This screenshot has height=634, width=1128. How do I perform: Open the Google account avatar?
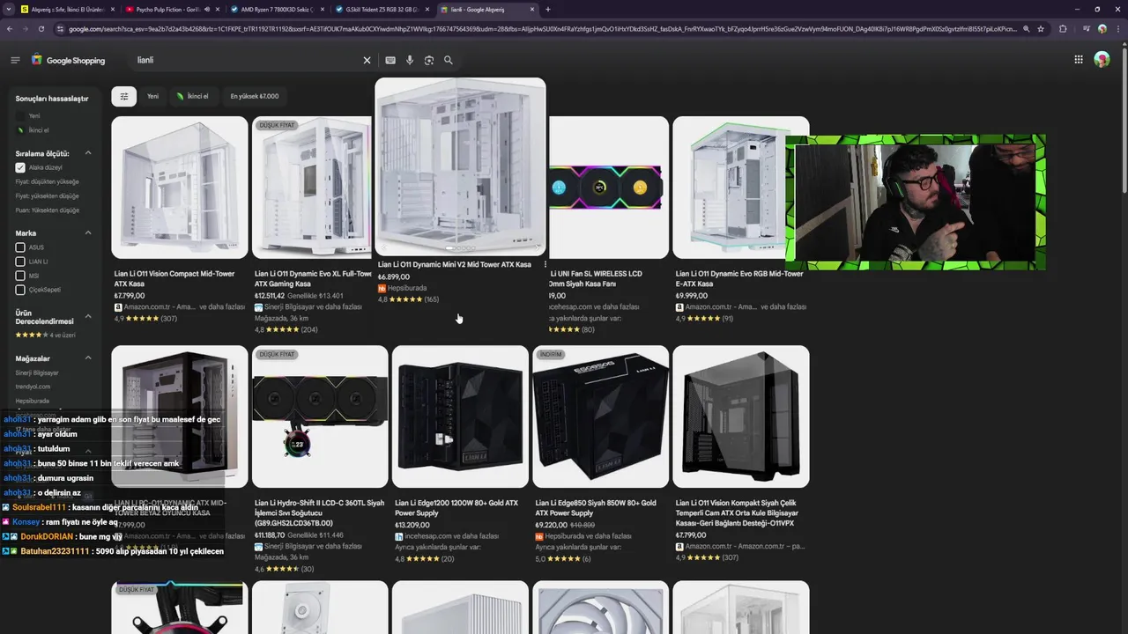tap(1102, 60)
